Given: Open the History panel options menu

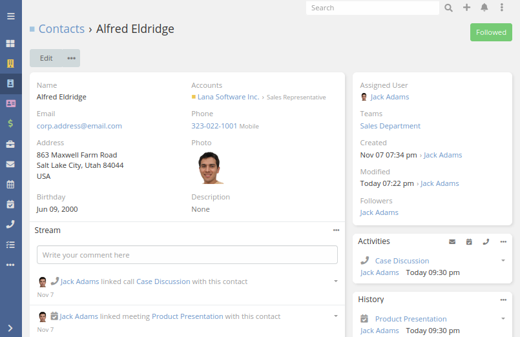Looking at the screenshot, I should [503, 300].
